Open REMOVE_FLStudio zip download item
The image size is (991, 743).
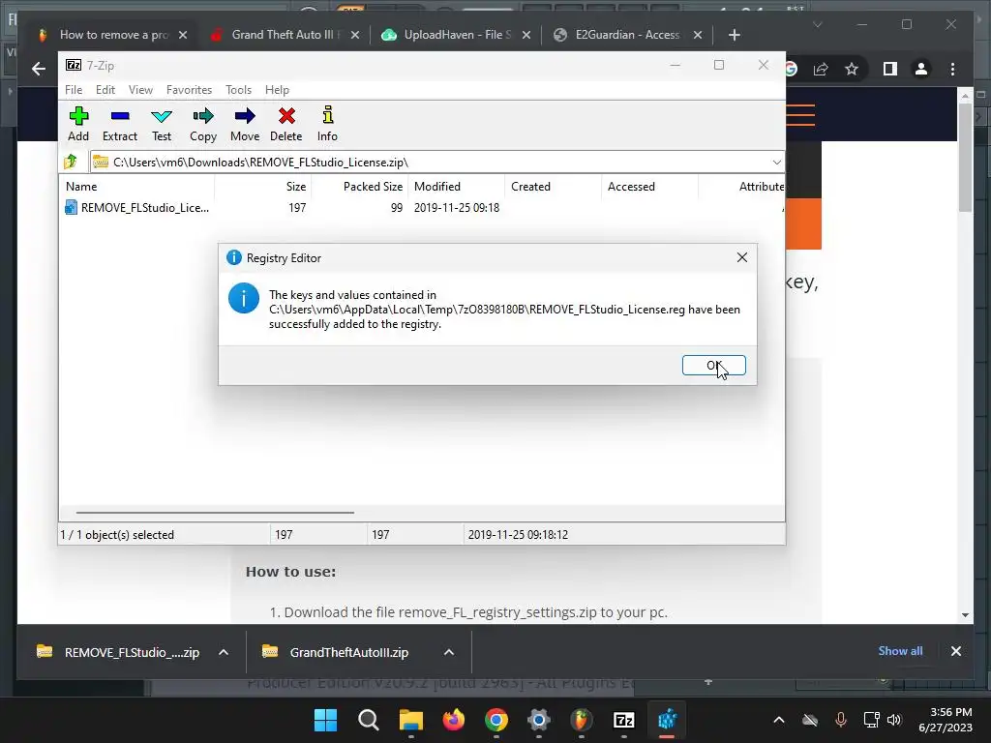point(118,652)
